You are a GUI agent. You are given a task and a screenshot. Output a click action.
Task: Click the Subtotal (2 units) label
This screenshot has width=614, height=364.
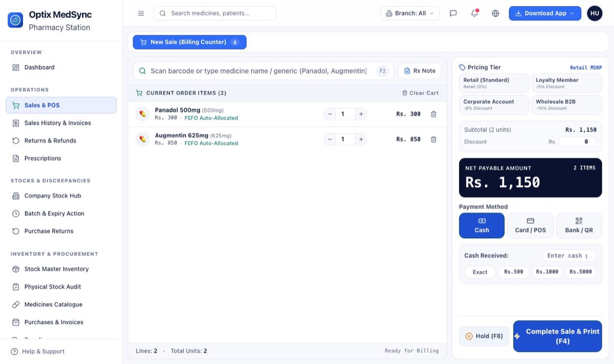click(x=488, y=130)
